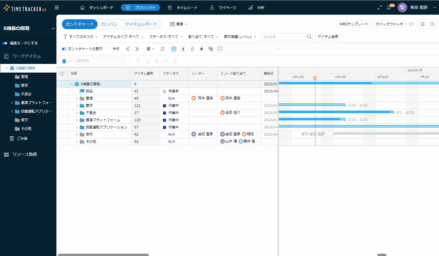Viewport: 439px width, 256px height.
Task: Switch to the カンバン tab
Action: point(109,24)
